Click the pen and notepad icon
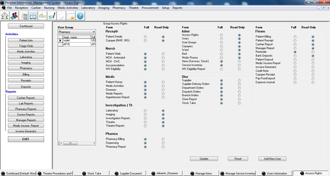Viewport: 330px width, 176px height. pos(52,16)
